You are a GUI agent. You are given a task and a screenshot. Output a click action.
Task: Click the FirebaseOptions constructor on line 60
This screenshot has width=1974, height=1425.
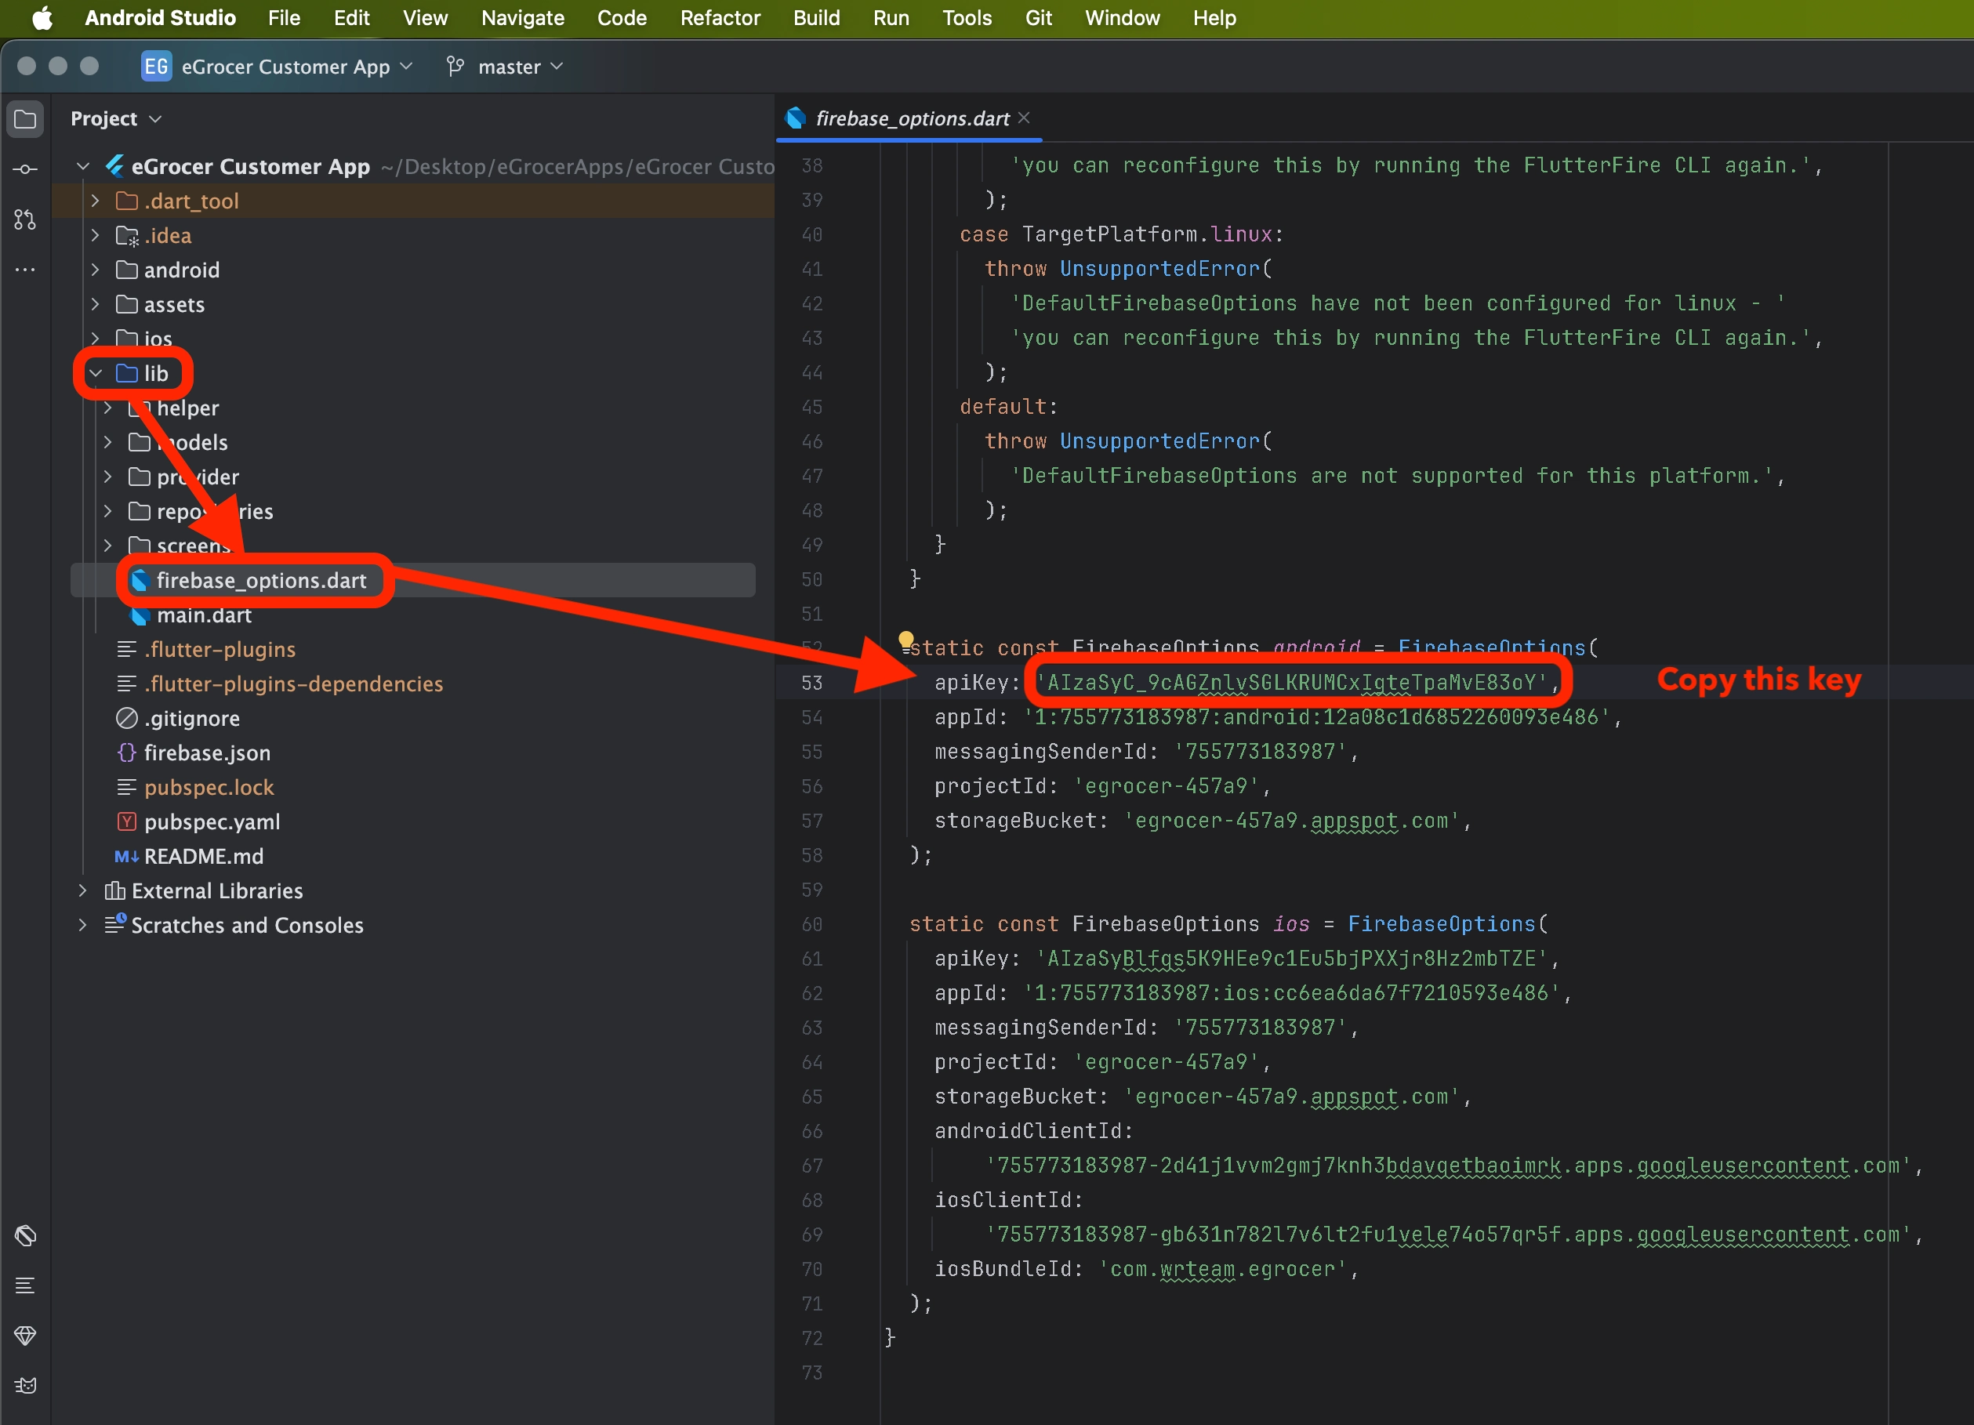[x=1440, y=924]
